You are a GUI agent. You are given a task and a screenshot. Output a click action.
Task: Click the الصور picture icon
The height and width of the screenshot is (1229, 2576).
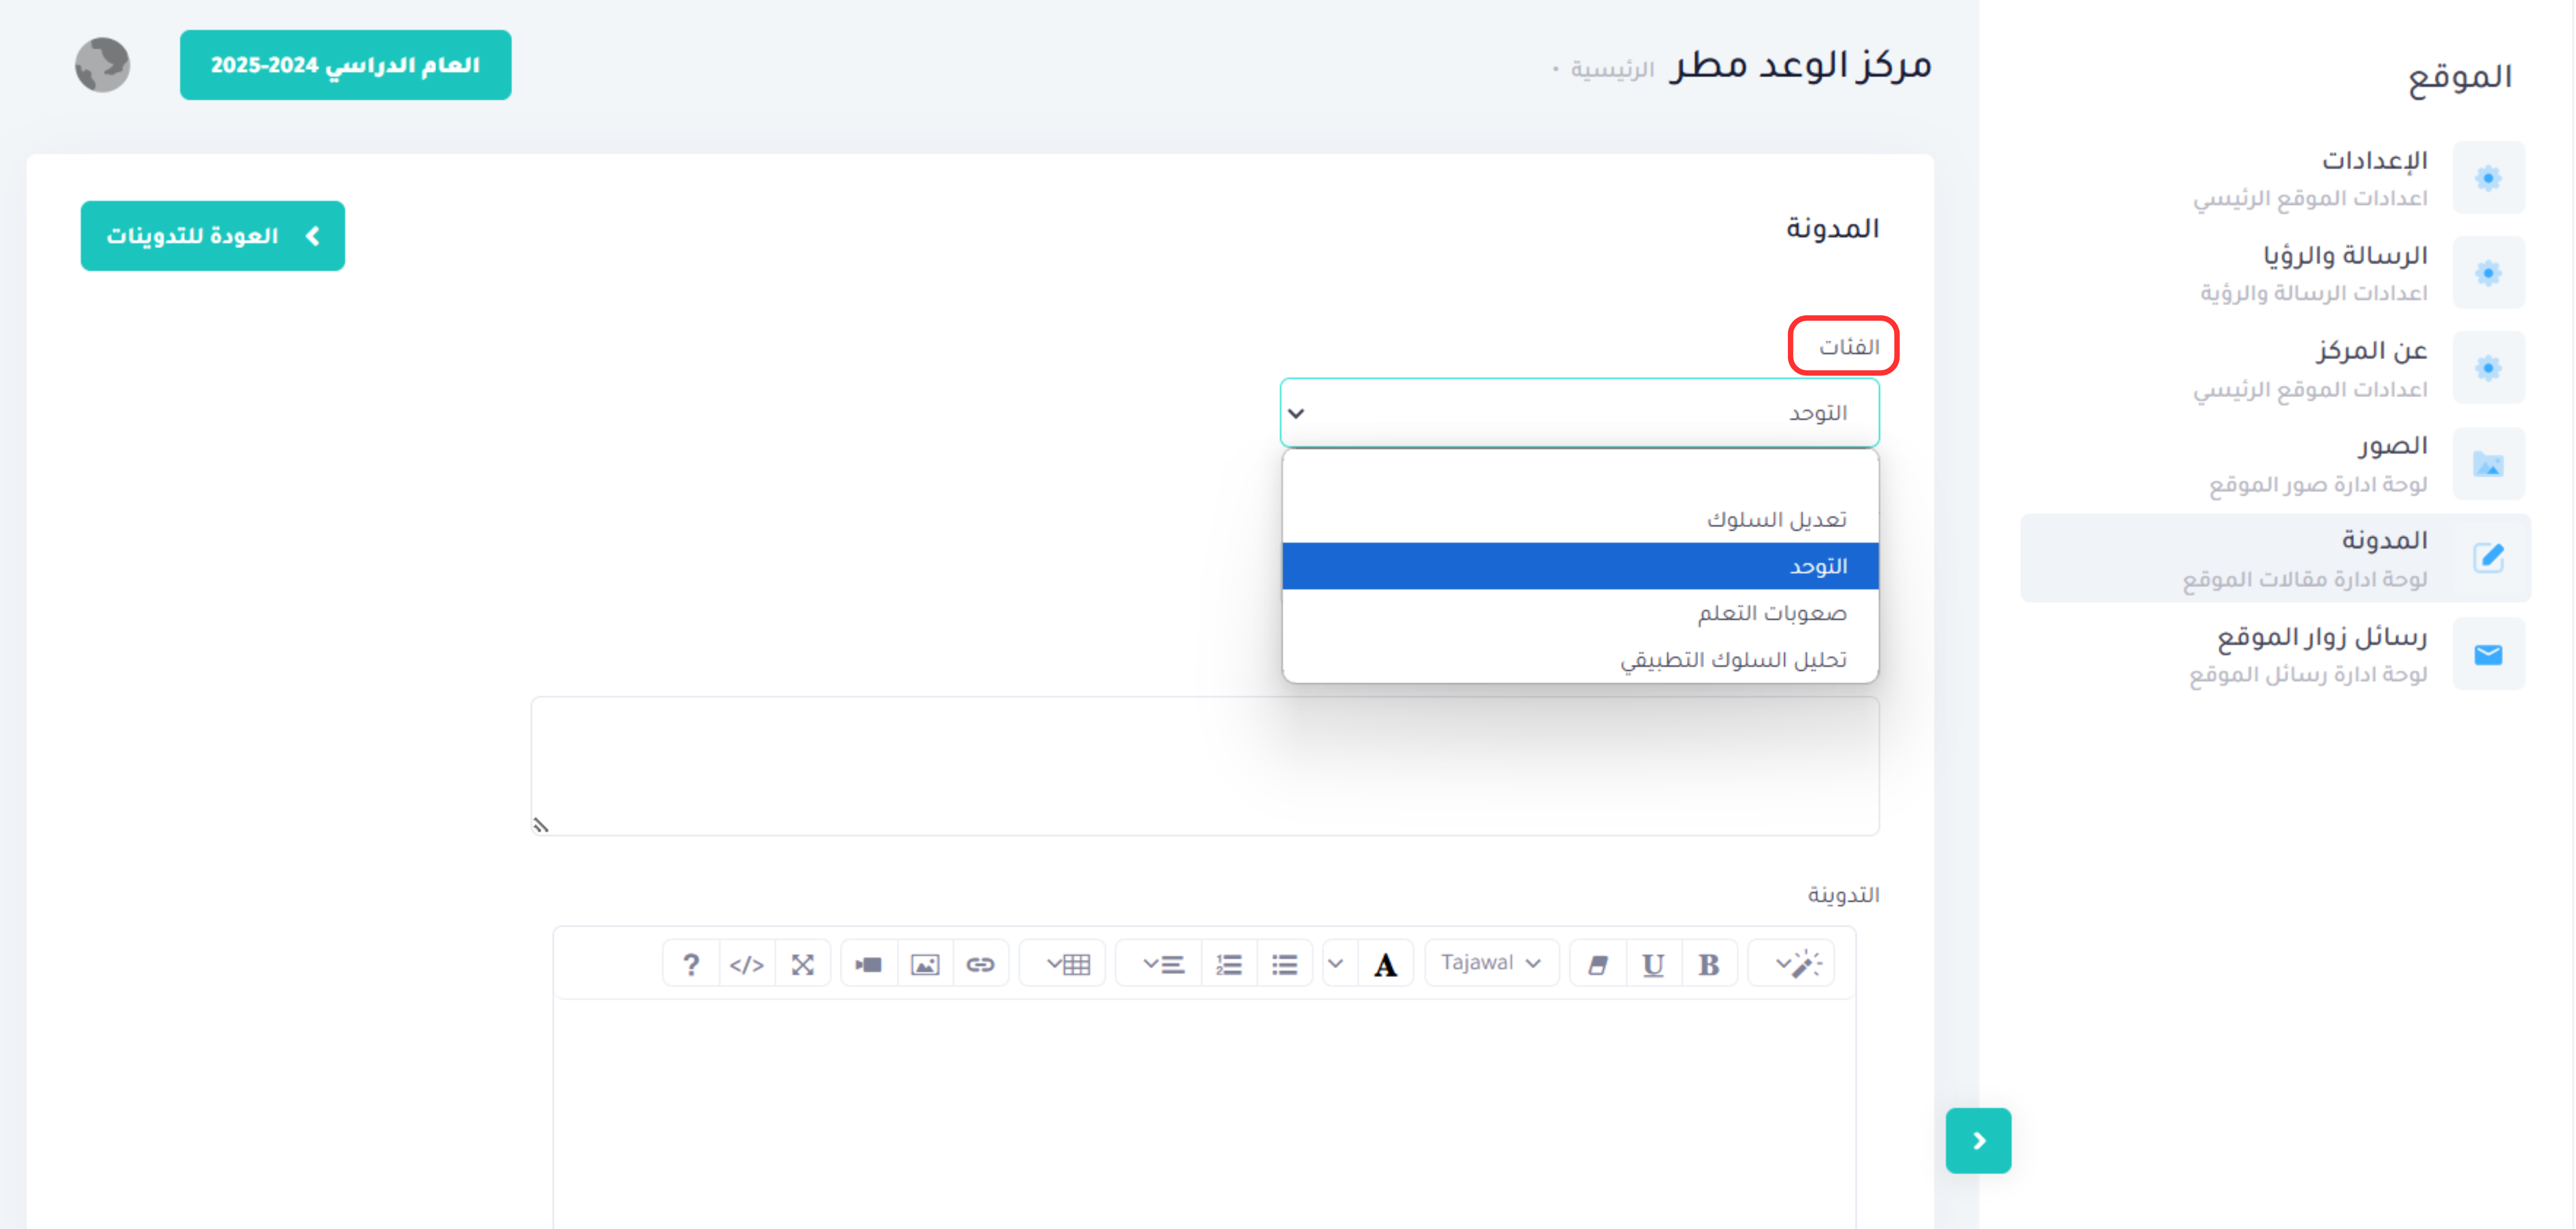click(2488, 464)
